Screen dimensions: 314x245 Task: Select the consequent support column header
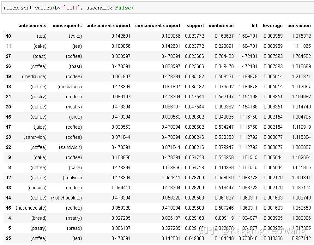coord(158,26)
